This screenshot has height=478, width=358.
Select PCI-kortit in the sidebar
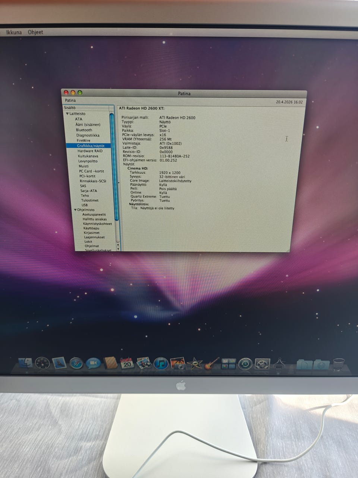pyautogui.click(x=87, y=176)
